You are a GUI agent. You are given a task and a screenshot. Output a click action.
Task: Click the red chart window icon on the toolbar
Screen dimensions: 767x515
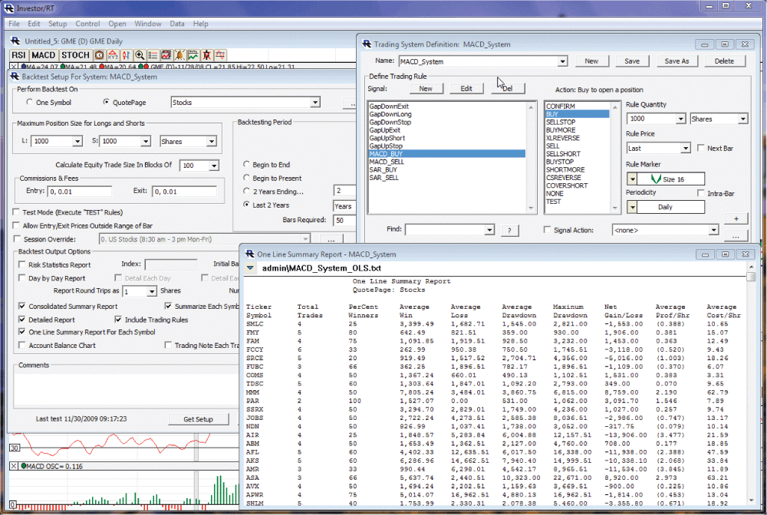coord(166,55)
